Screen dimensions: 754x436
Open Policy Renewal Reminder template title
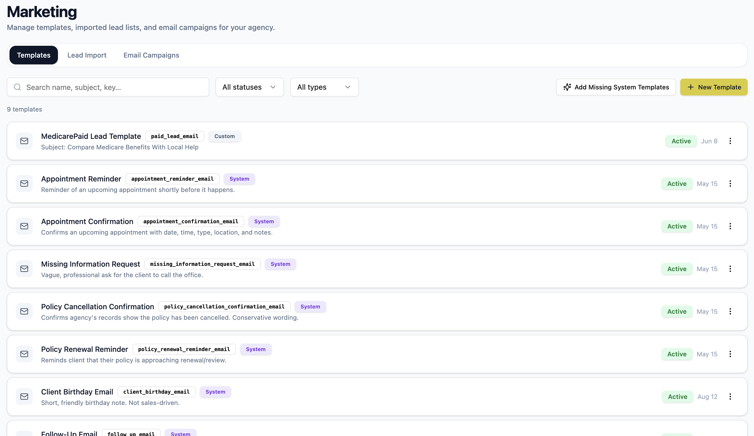(x=84, y=349)
